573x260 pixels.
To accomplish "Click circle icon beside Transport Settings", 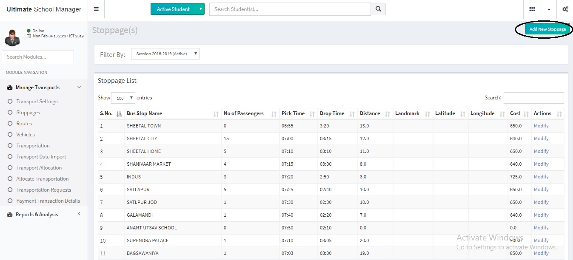I will pyautogui.click(x=10, y=101).
